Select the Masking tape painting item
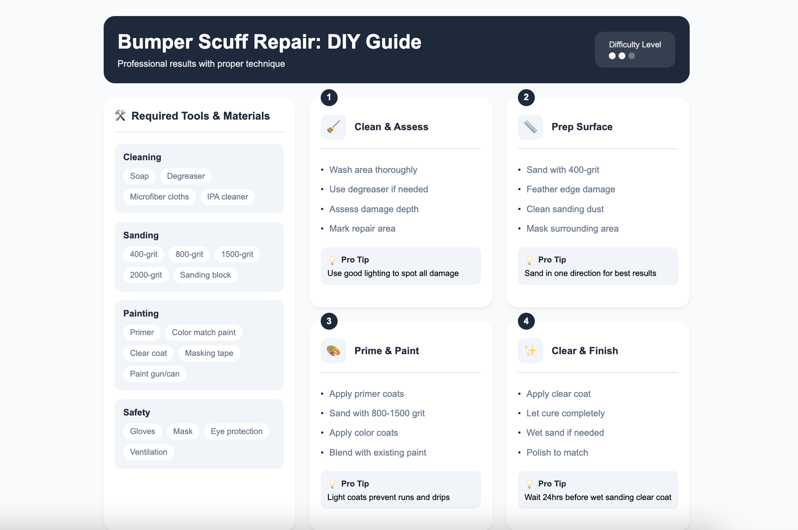This screenshot has height=530, width=798. pos(209,353)
